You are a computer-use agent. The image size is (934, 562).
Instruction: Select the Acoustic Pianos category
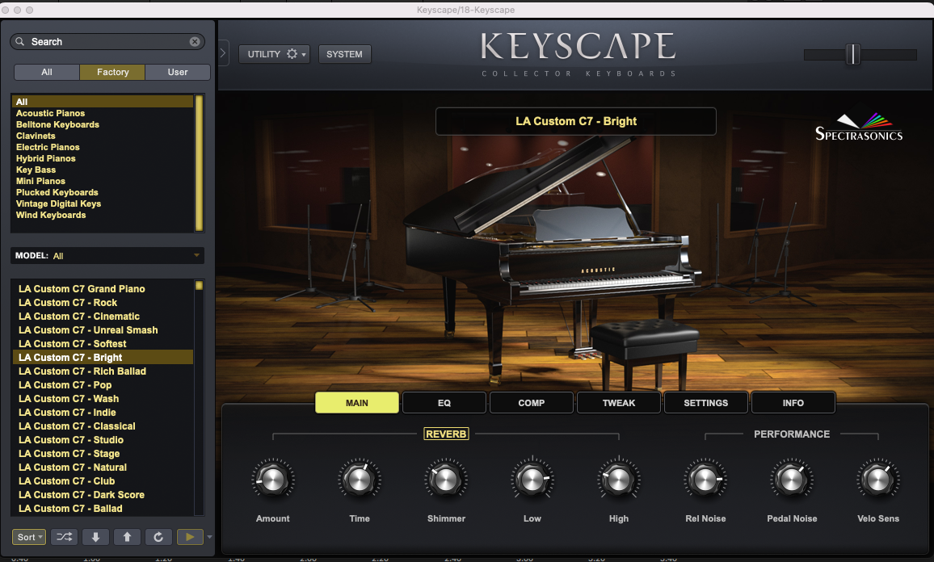(x=51, y=113)
